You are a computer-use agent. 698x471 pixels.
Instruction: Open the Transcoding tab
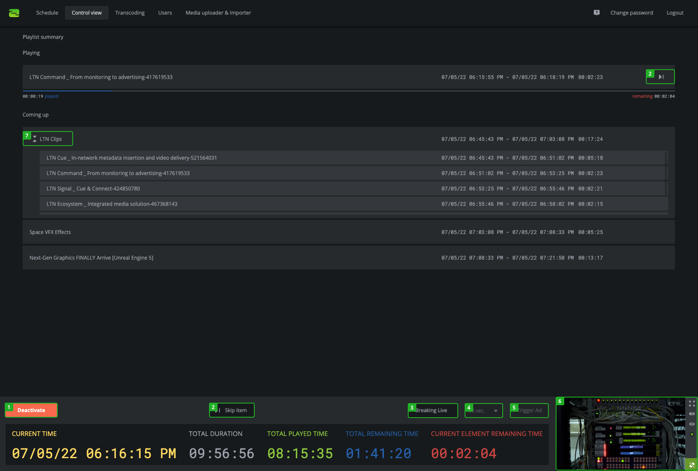[130, 13]
